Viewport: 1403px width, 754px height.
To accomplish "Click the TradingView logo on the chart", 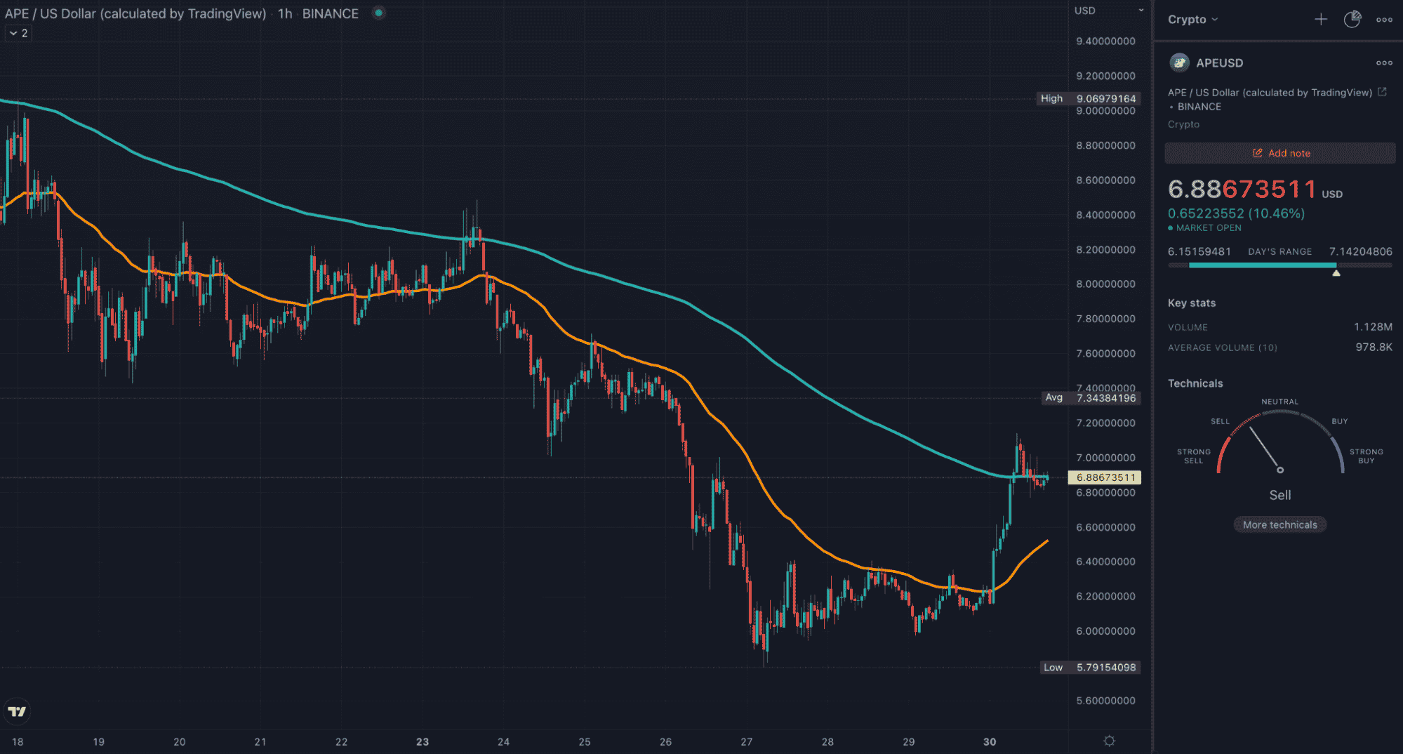I will [17, 712].
